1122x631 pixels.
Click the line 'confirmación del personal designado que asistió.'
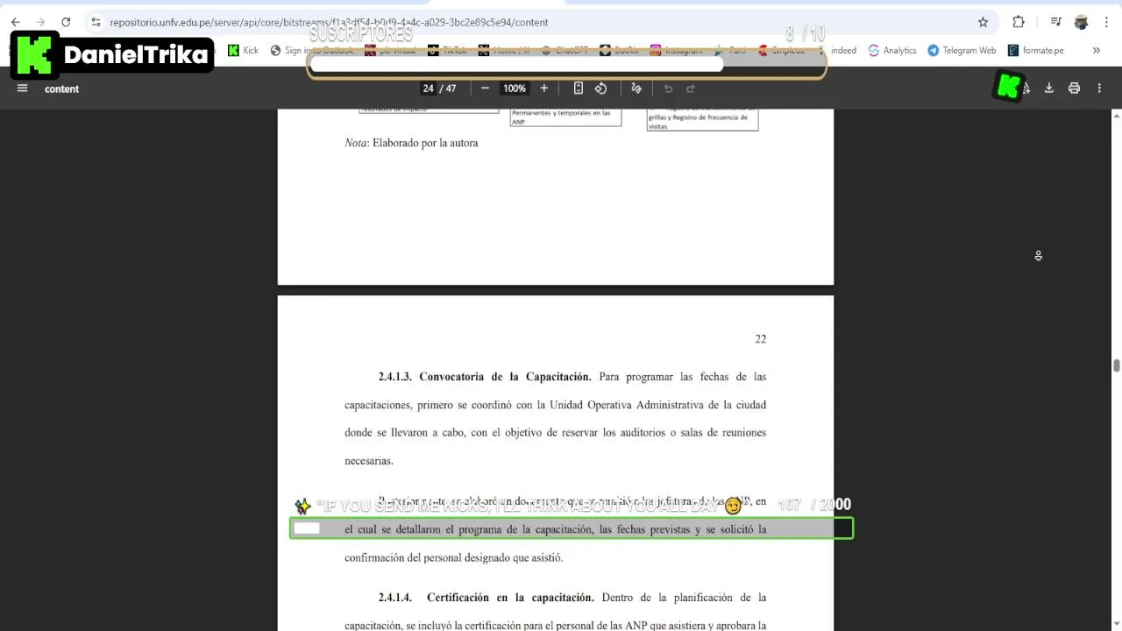[453, 557]
